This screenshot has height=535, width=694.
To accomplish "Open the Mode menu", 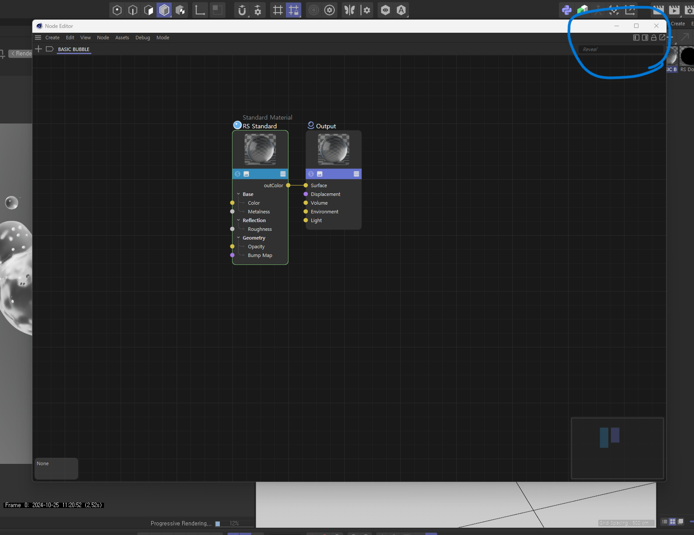I will (x=163, y=38).
